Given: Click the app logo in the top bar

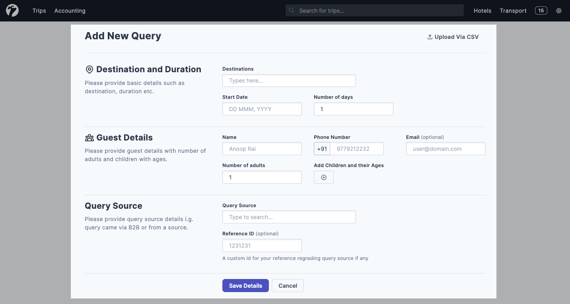Looking at the screenshot, I should pos(12,11).
